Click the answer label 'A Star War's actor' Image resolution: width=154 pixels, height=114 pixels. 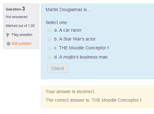coord(75,39)
